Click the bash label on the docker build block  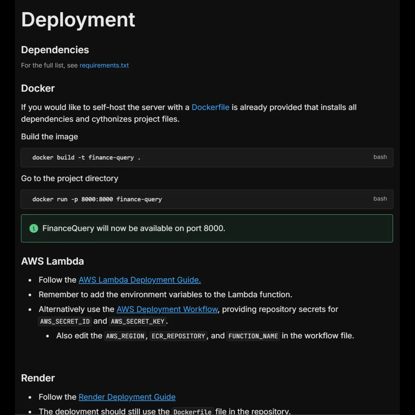[x=380, y=157]
